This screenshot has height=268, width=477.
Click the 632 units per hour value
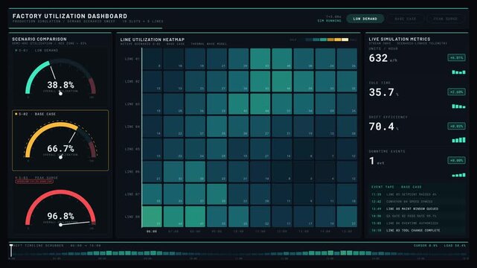tap(378, 58)
